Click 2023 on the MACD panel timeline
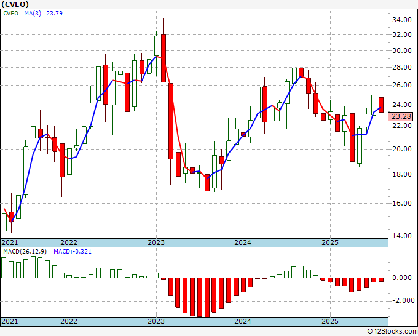418x336 pixels. pyautogui.click(x=156, y=321)
